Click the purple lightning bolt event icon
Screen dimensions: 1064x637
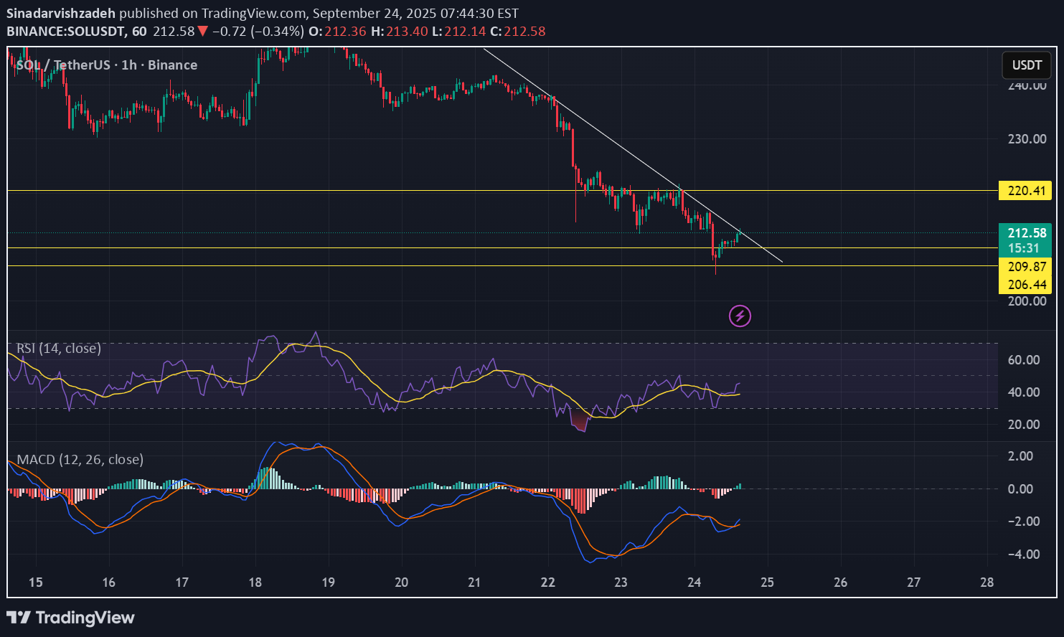pyautogui.click(x=740, y=316)
